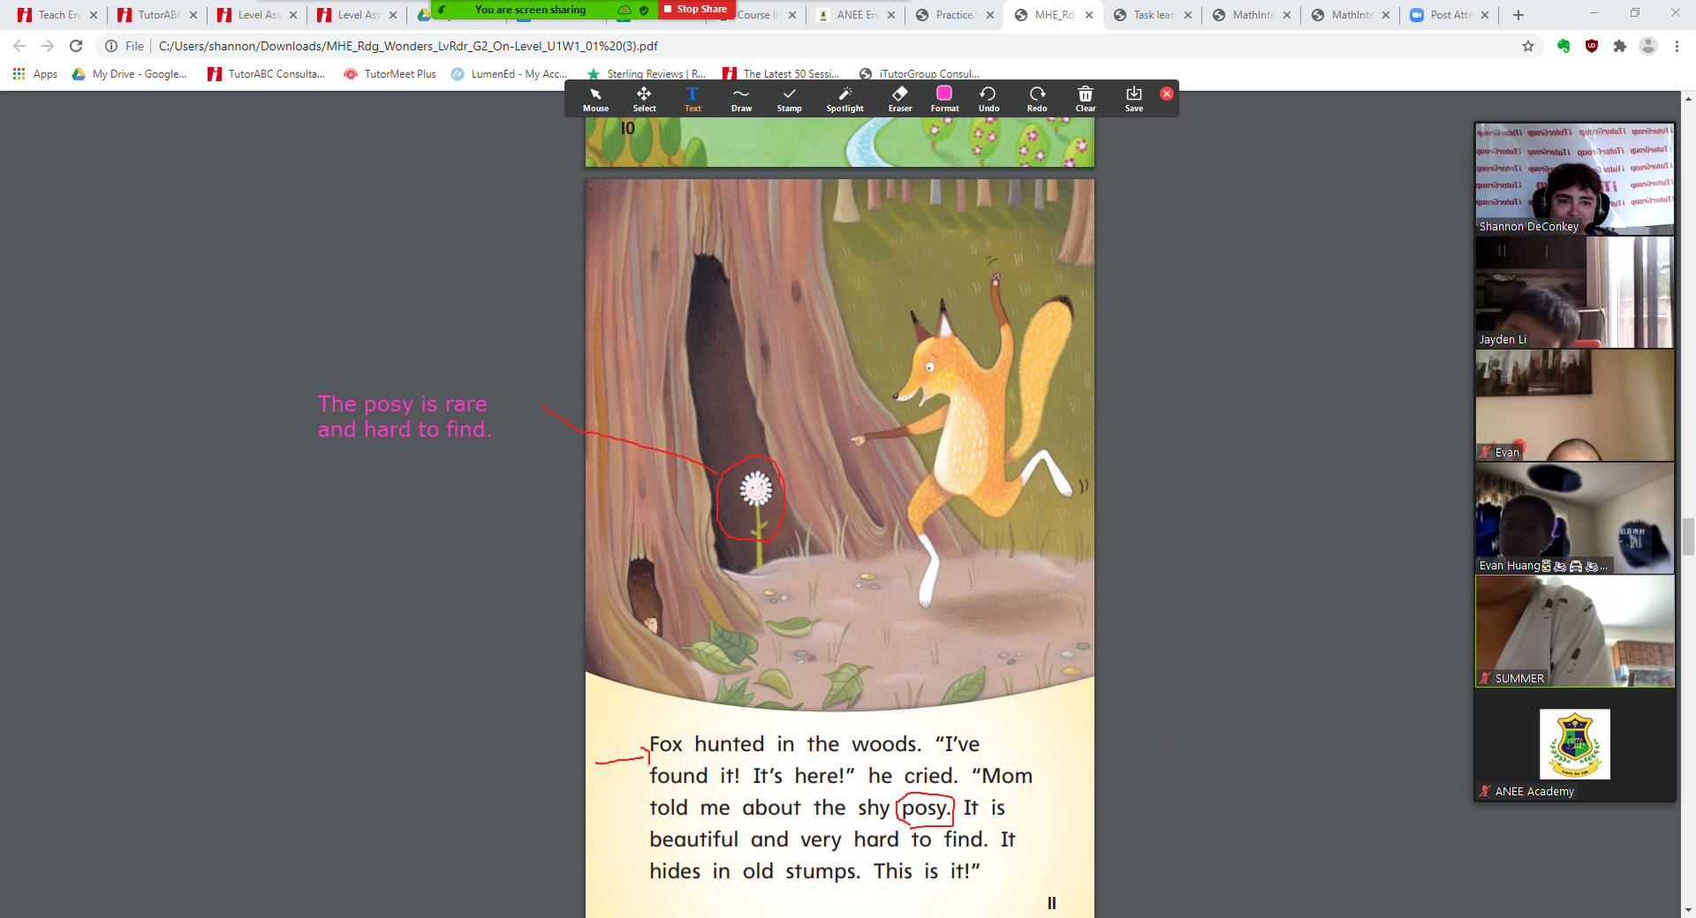The image size is (1696, 918).
Task: Activate the Text annotation tool
Action: click(693, 99)
